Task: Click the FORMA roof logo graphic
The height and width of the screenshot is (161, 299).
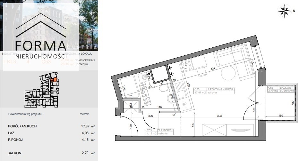Action: point(41,27)
